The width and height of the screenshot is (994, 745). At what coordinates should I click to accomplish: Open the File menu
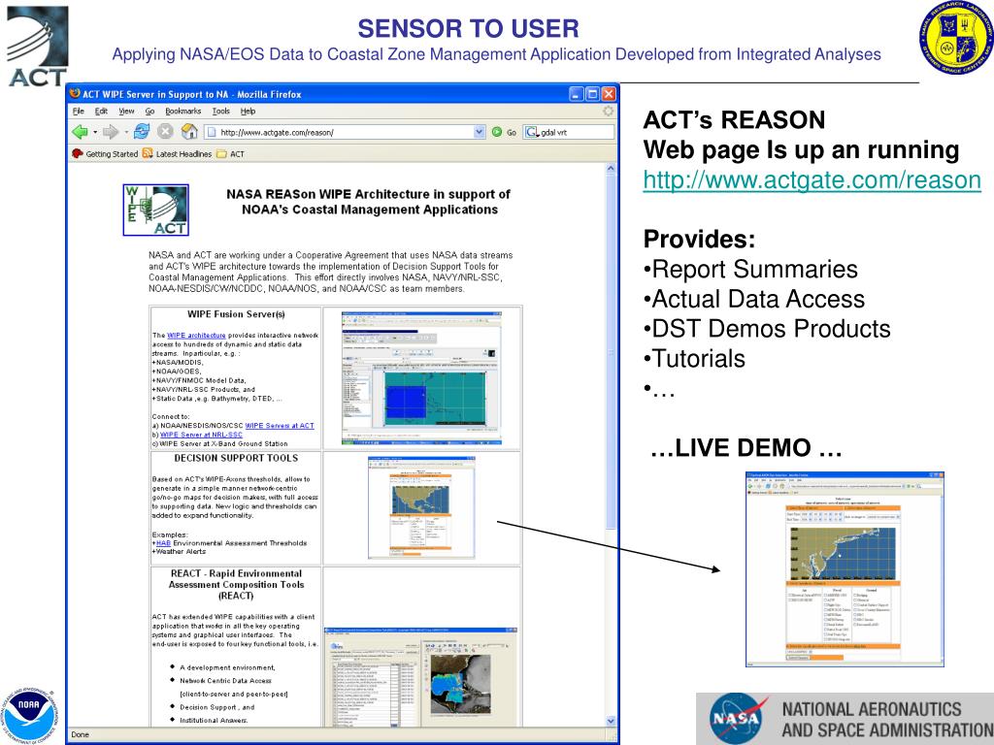coord(79,111)
